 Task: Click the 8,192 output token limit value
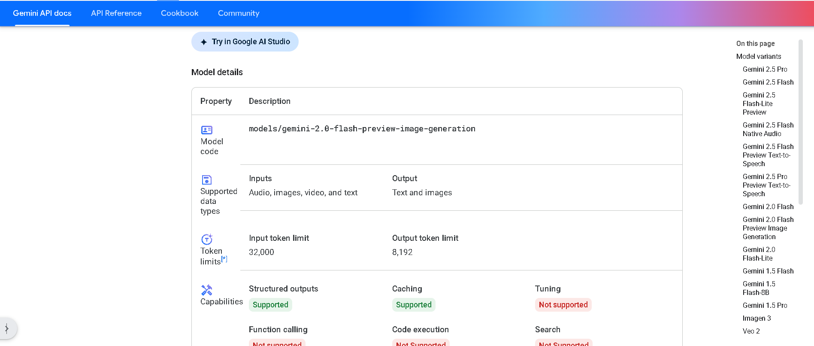[x=402, y=252]
